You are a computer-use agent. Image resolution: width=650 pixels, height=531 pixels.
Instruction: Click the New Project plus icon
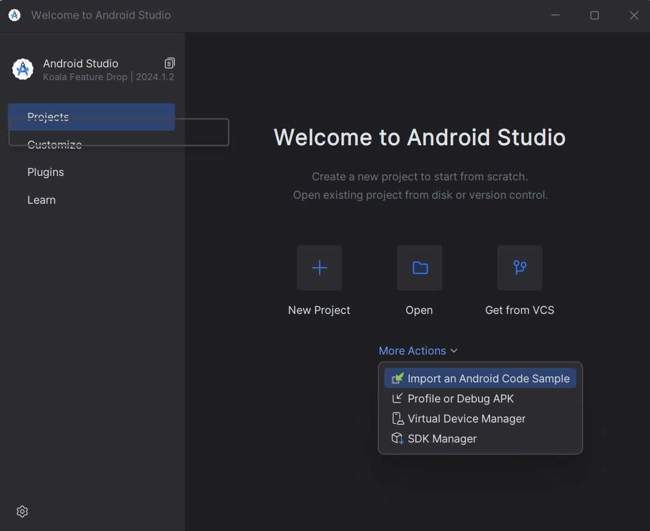[x=319, y=268]
